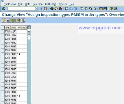Select row 0003 J3GE via its row selector
This screenshot has width=124, height=104.
(3, 73)
